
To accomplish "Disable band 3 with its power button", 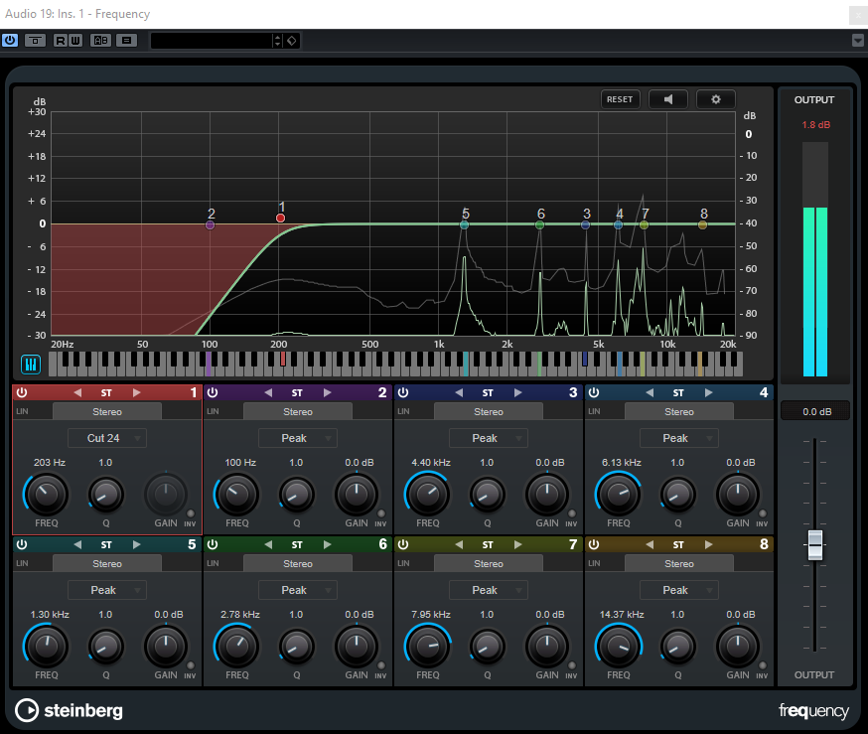I will (403, 392).
